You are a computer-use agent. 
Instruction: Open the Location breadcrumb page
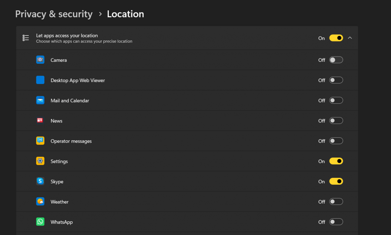point(125,14)
